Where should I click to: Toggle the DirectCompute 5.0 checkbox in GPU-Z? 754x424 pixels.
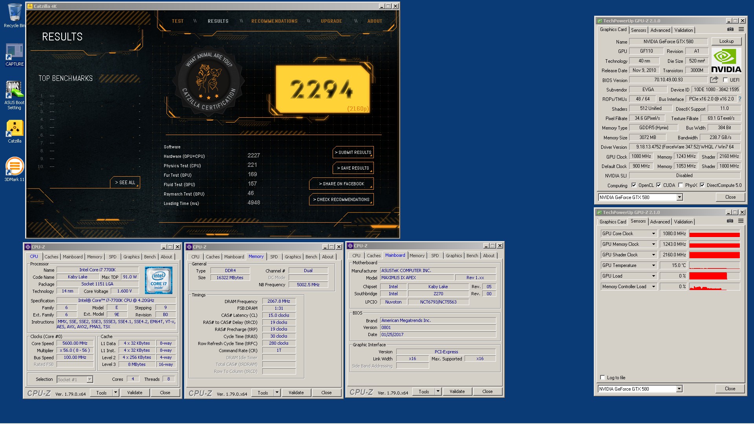(x=702, y=185)
